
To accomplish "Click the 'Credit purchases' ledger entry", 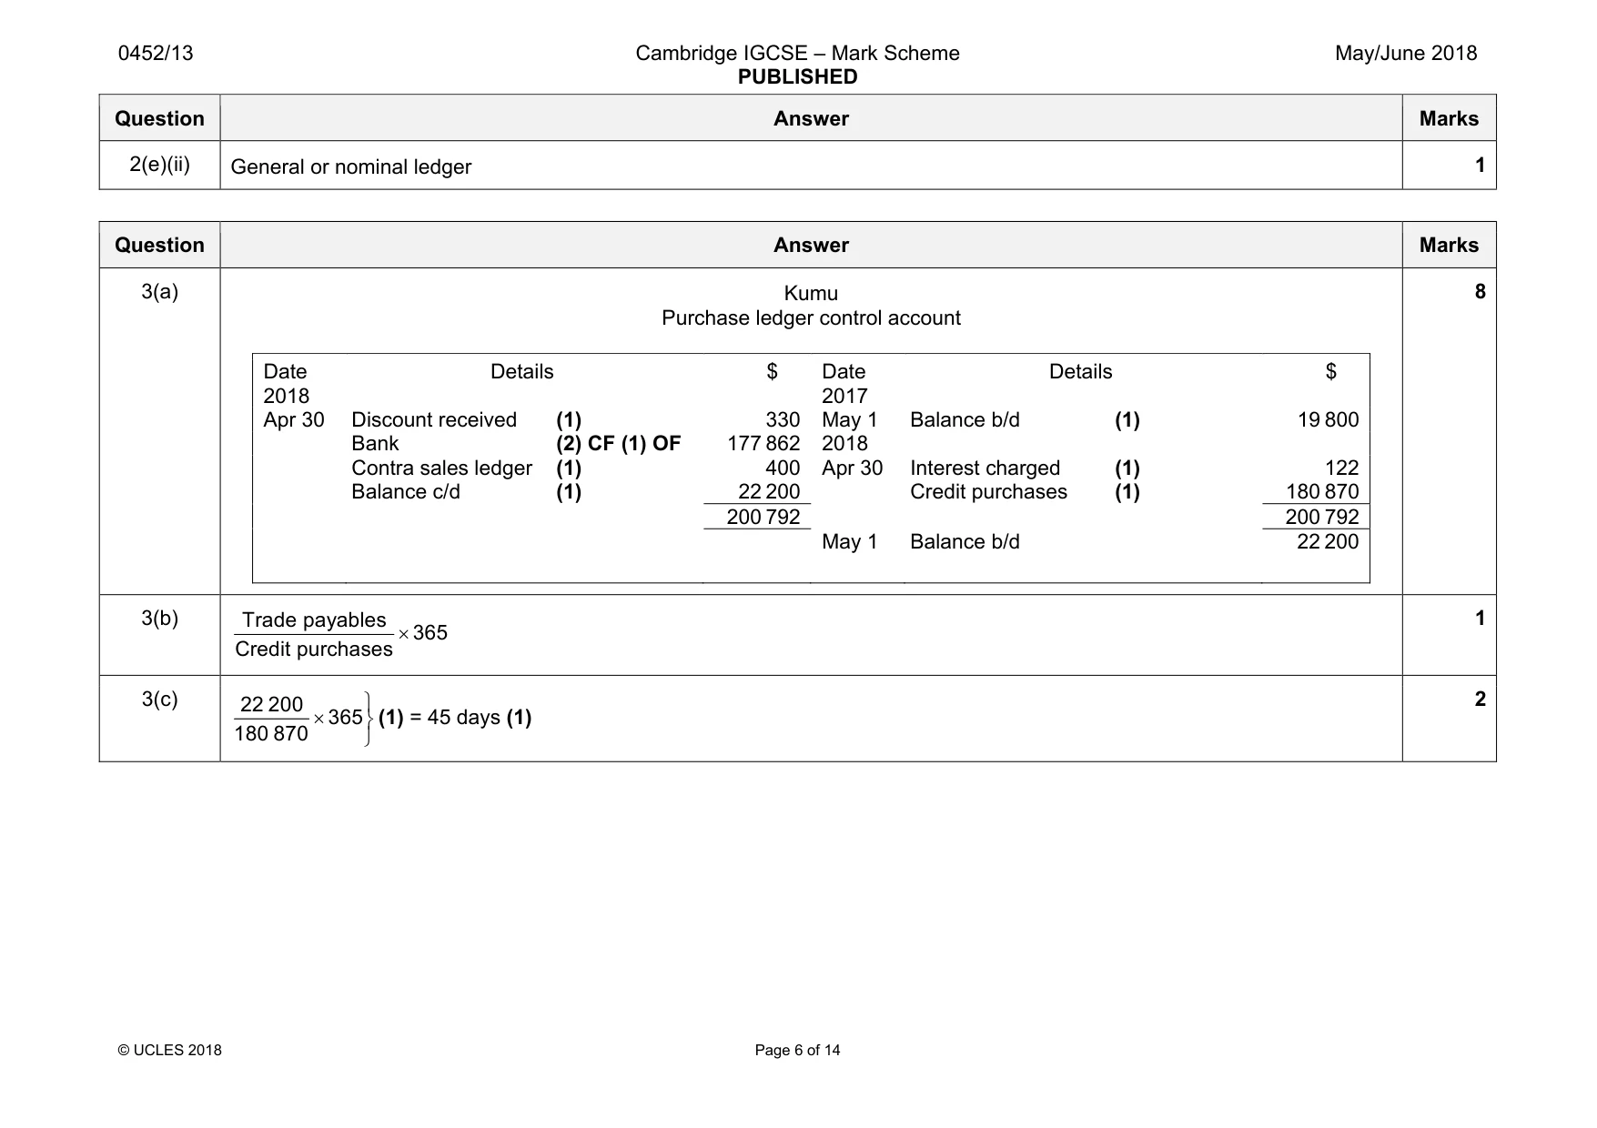I will point(988,492).
